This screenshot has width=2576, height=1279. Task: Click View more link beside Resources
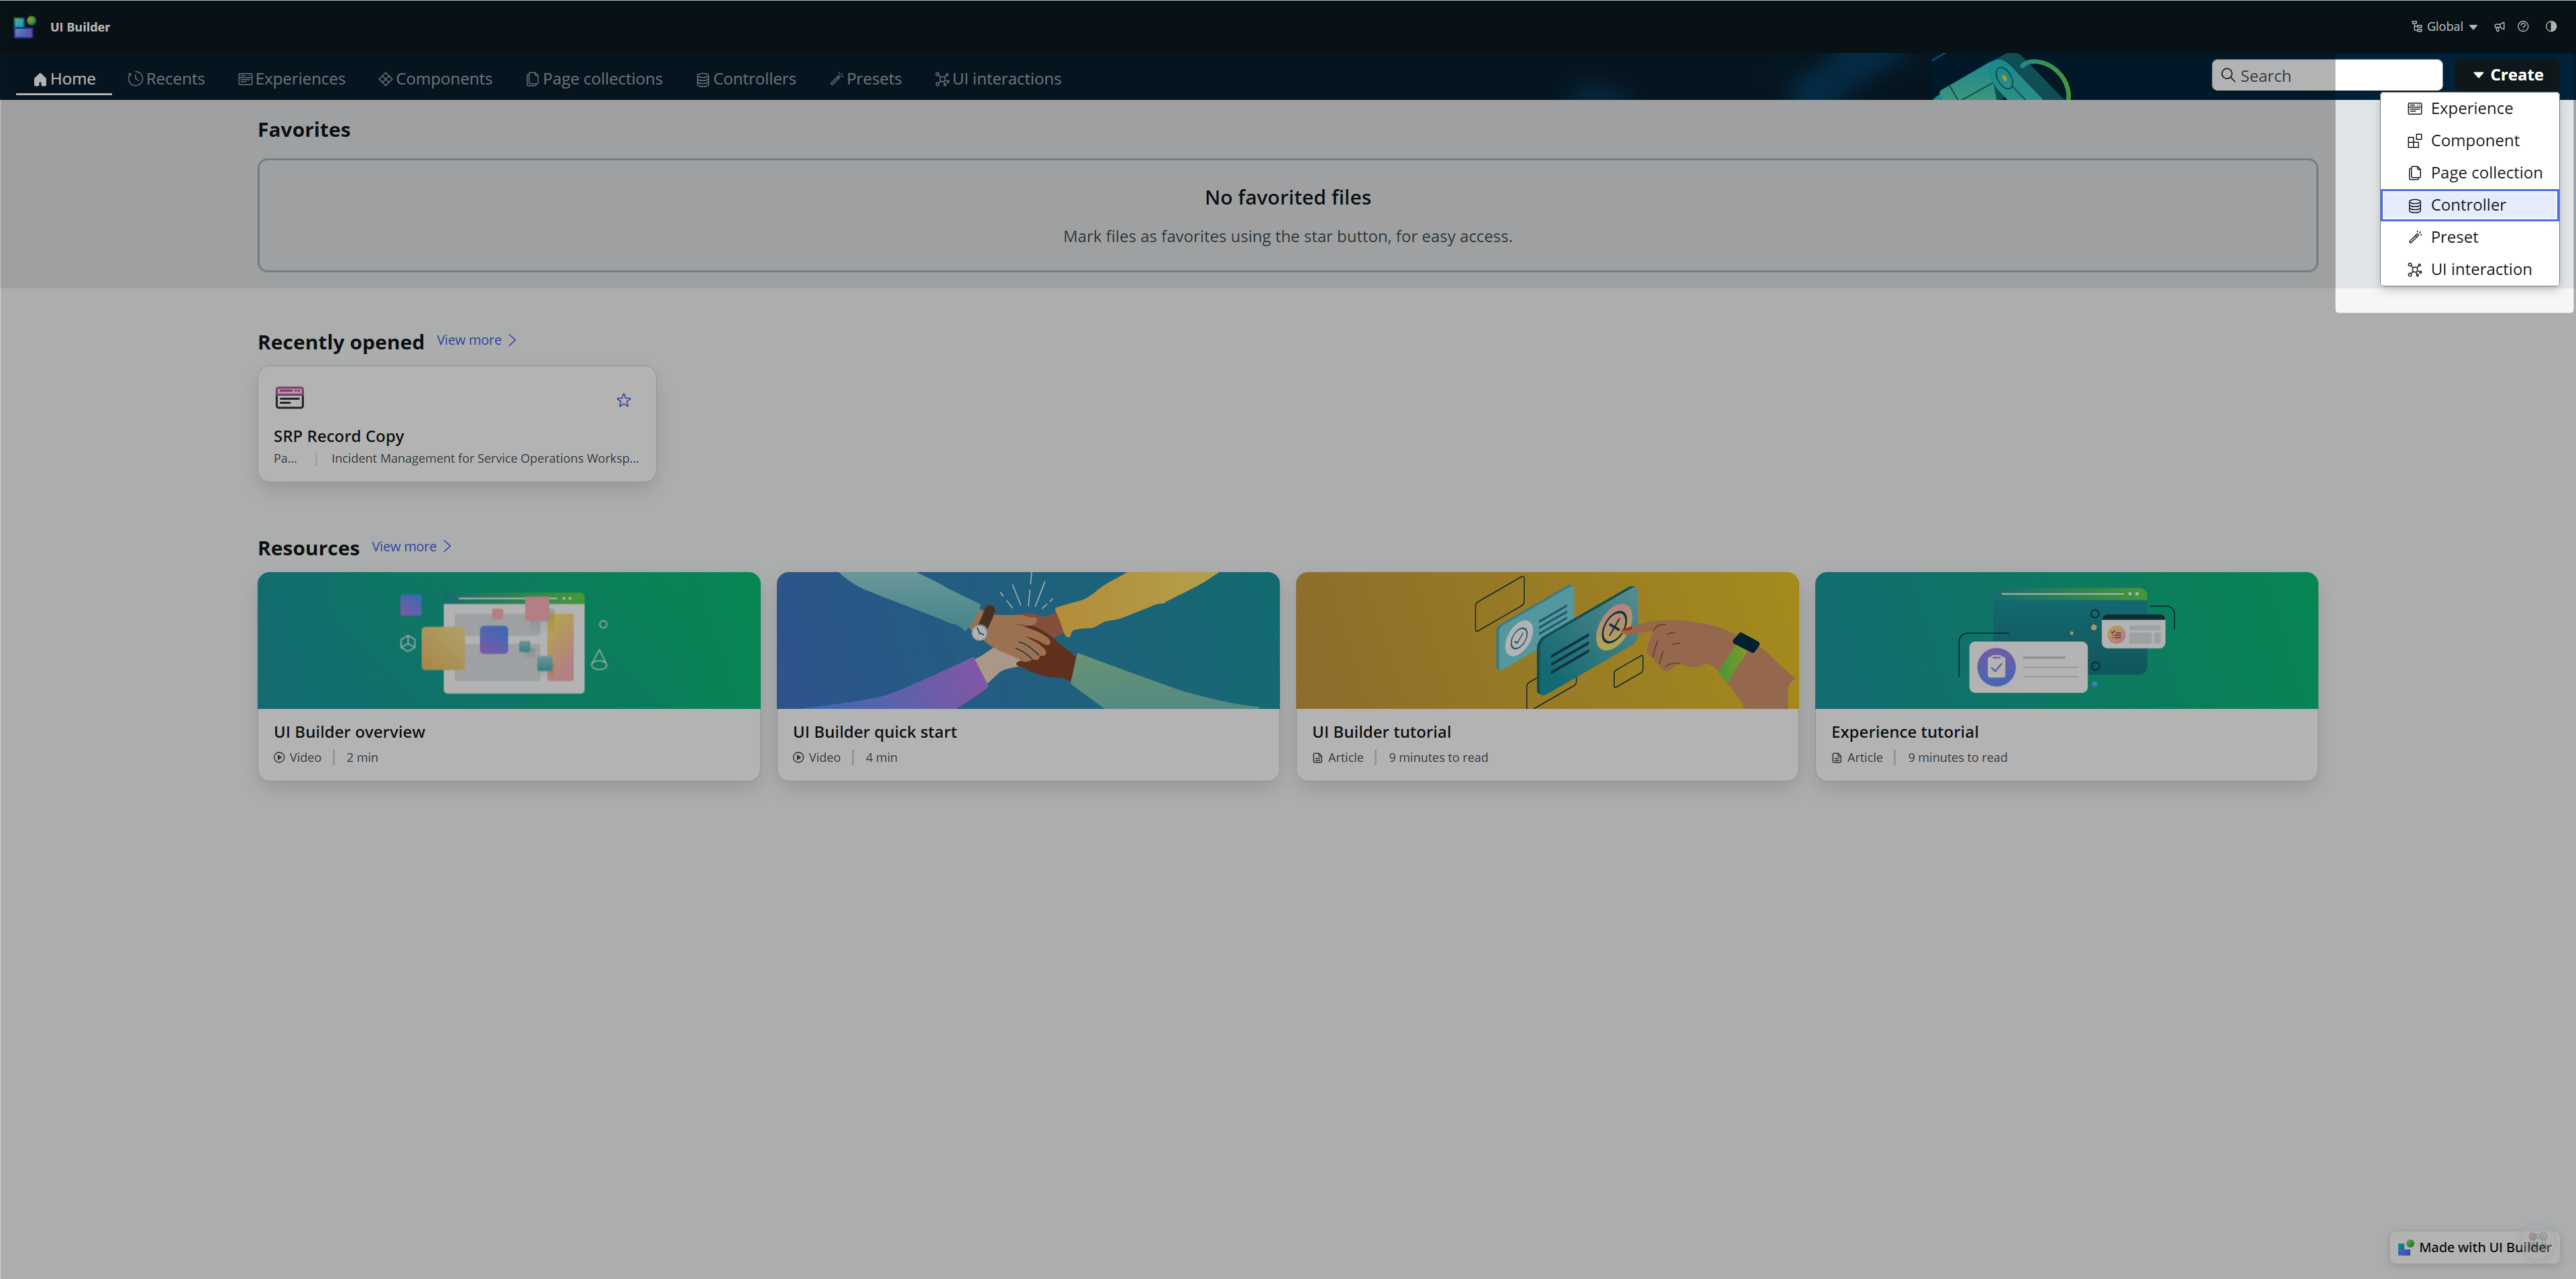click(x=404, y=546)
